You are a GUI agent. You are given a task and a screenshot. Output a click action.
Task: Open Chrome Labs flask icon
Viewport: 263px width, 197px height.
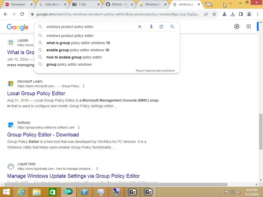point(224,14)
